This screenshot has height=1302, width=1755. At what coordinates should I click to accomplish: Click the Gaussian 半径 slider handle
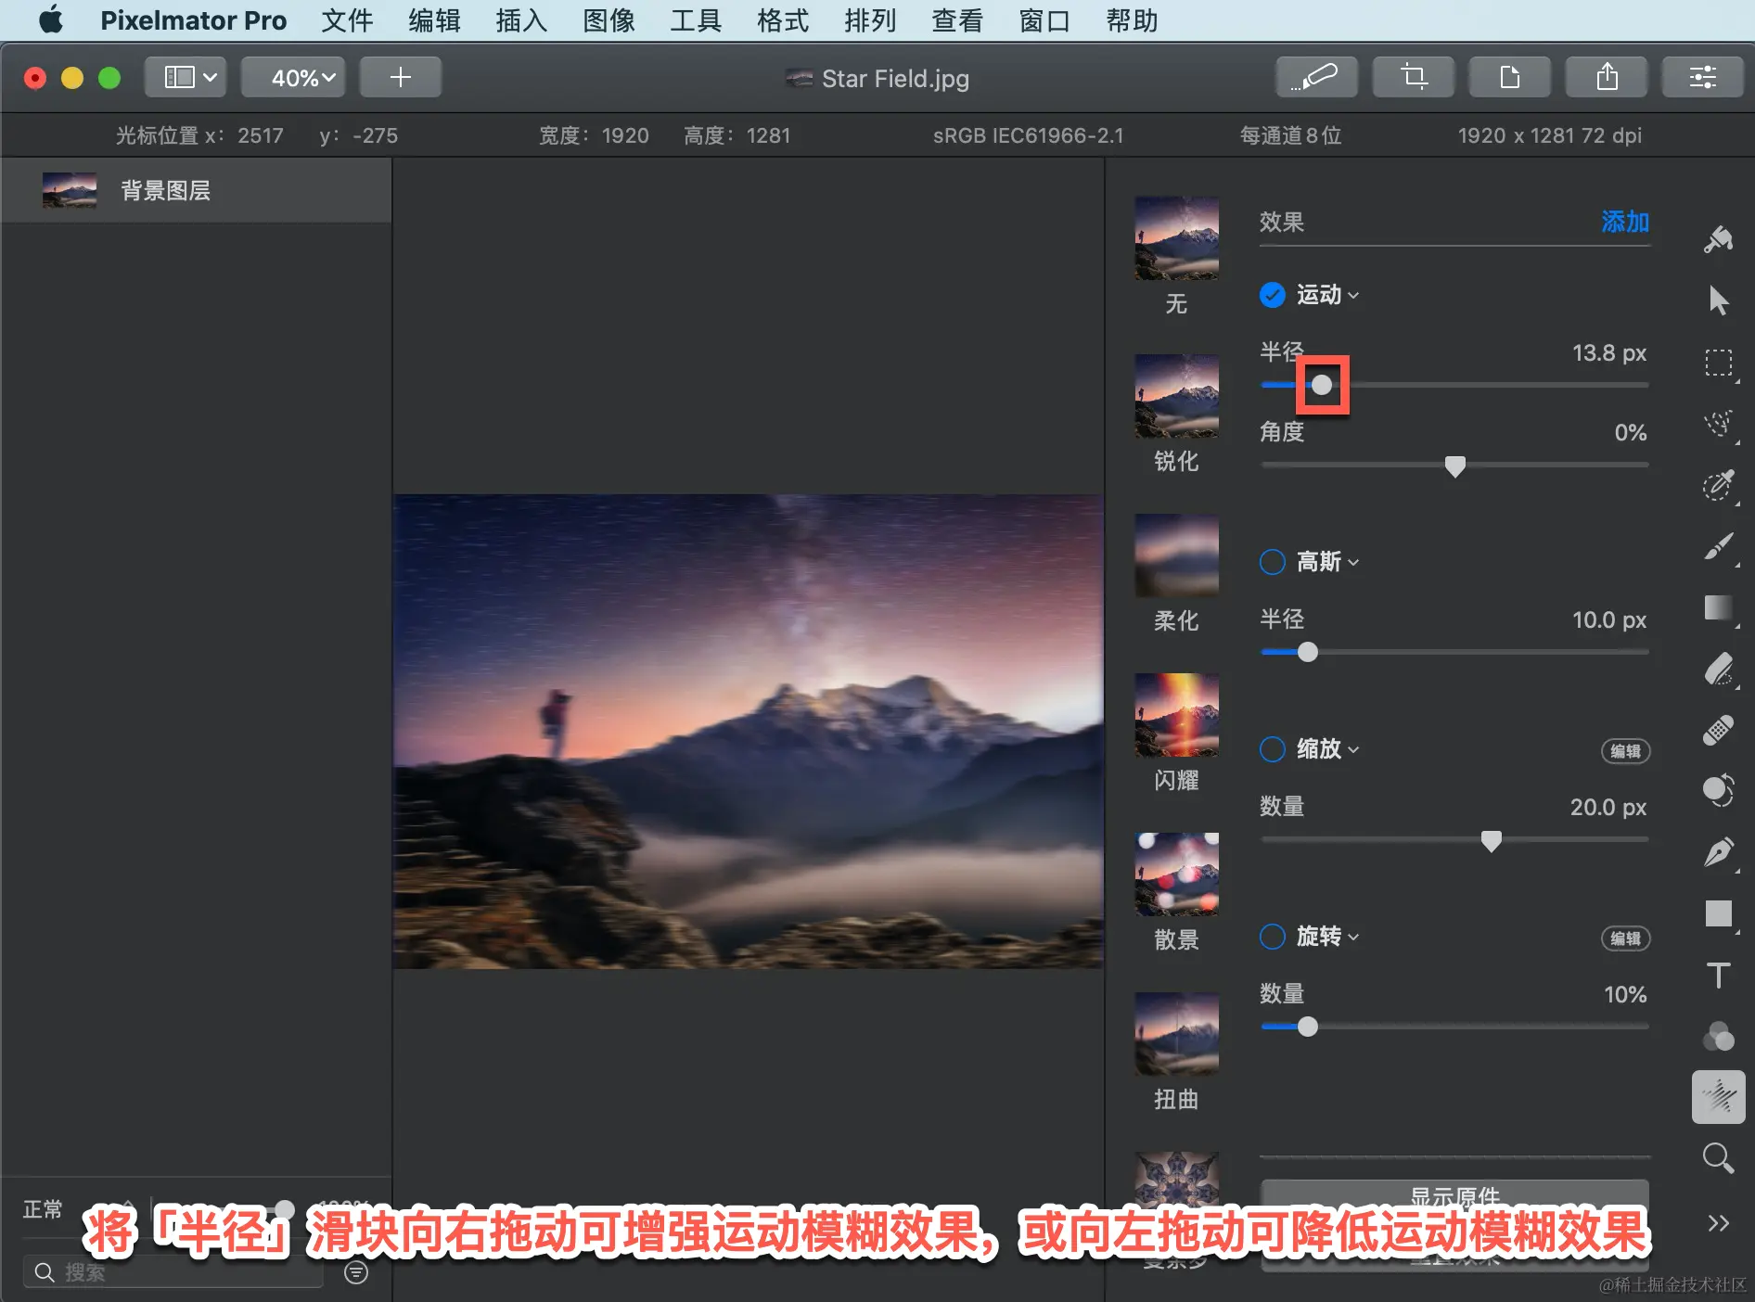[x=1307, y=653]
